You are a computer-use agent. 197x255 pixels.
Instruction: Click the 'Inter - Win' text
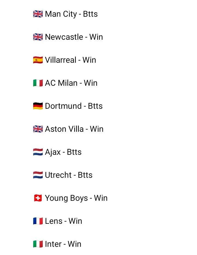pos(63,244)
